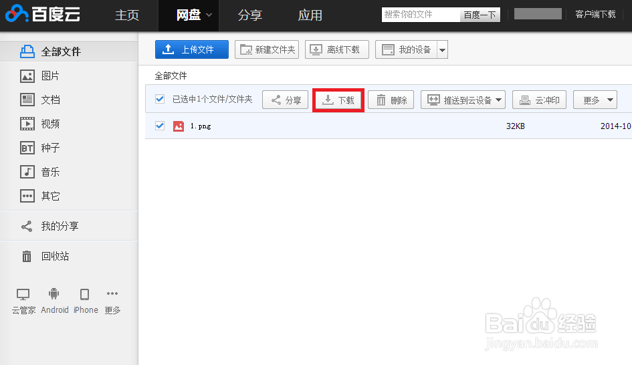Click the 我的设备 button
Viewport: 632px width, 365px height.
(407, 49)
